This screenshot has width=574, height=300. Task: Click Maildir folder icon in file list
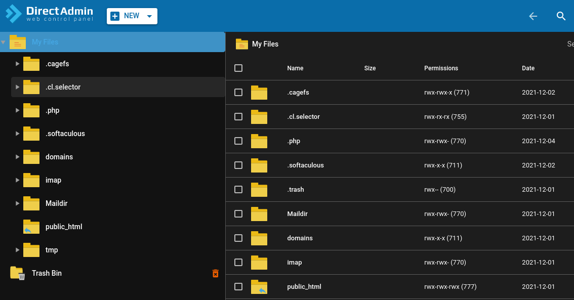point(259,214)
